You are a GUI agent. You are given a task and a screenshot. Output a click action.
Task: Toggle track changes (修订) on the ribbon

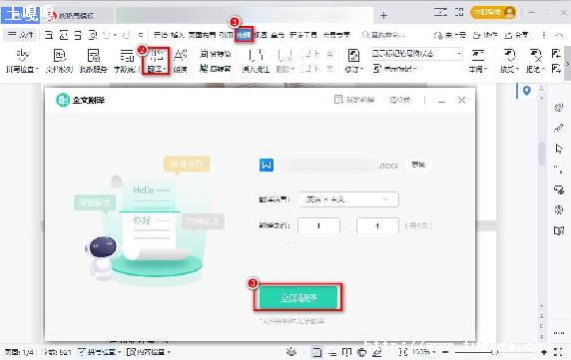[x=353, y=61]
